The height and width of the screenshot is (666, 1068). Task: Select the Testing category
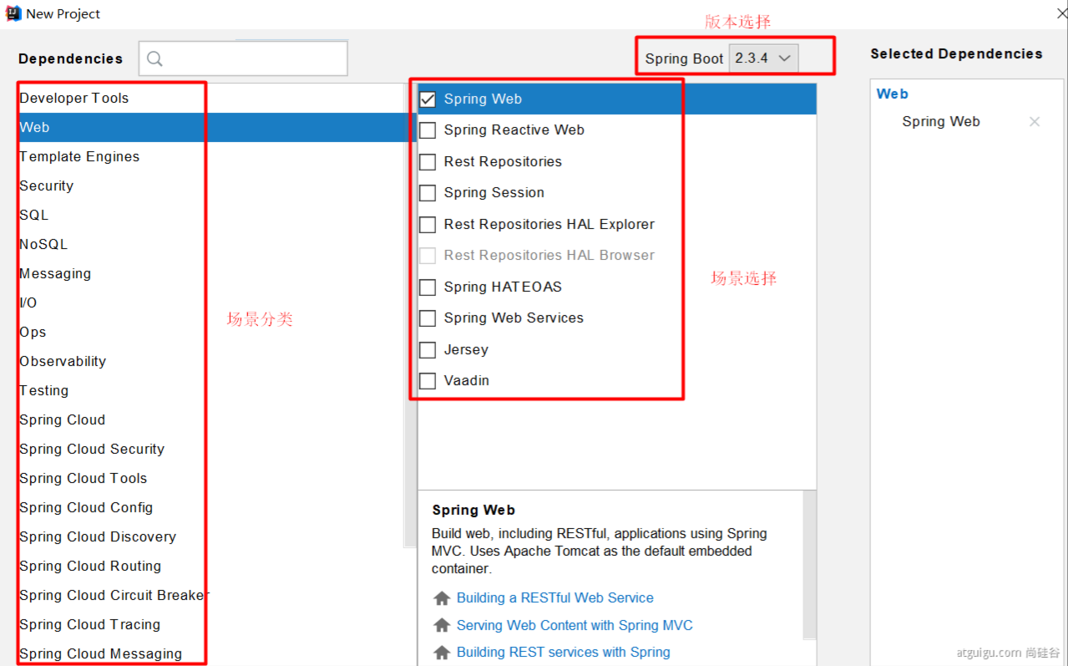pyautogui.click(x=210, y=391)
